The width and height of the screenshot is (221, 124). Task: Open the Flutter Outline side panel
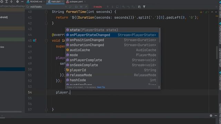[x=220, y=10]
